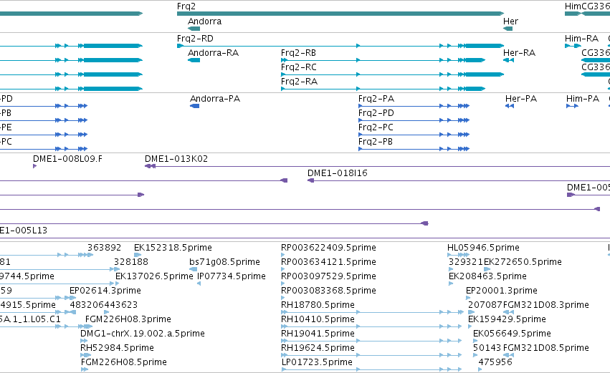
Task: Select the Him-PA protein arrows
Action: [x=572, y=106]
